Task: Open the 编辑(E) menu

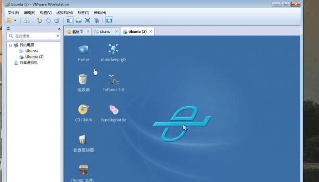Action: coord(29,13)
